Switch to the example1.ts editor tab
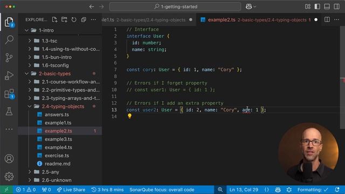 [x=149, y=20]
